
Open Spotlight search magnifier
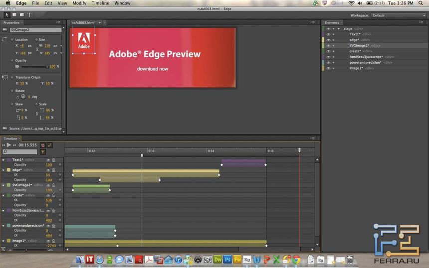[421, 3]
